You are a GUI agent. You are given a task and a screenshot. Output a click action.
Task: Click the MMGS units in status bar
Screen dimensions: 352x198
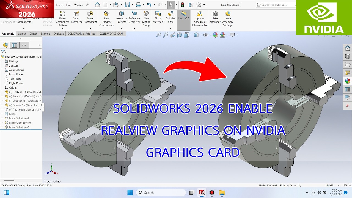[x=329, y=185]
